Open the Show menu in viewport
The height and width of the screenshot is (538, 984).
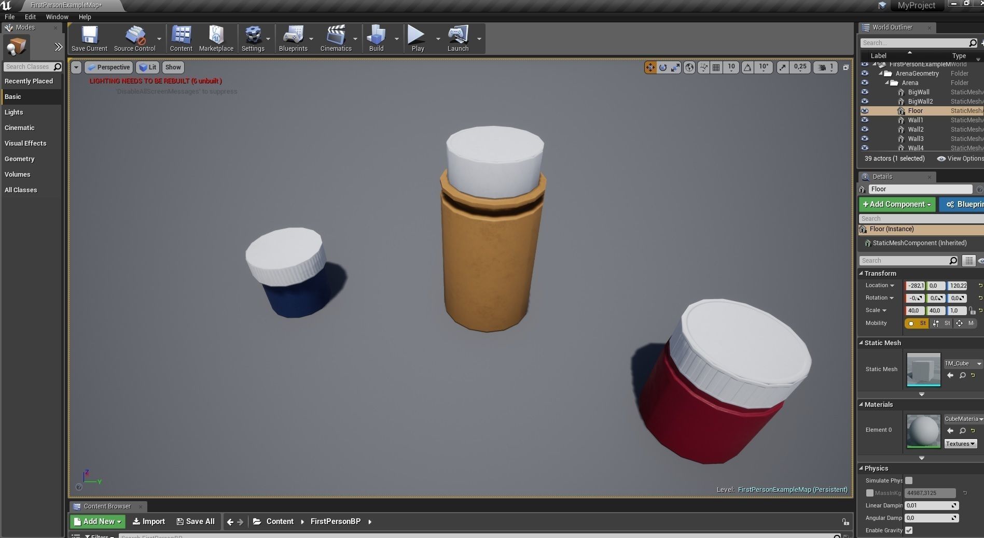[173, 67]
